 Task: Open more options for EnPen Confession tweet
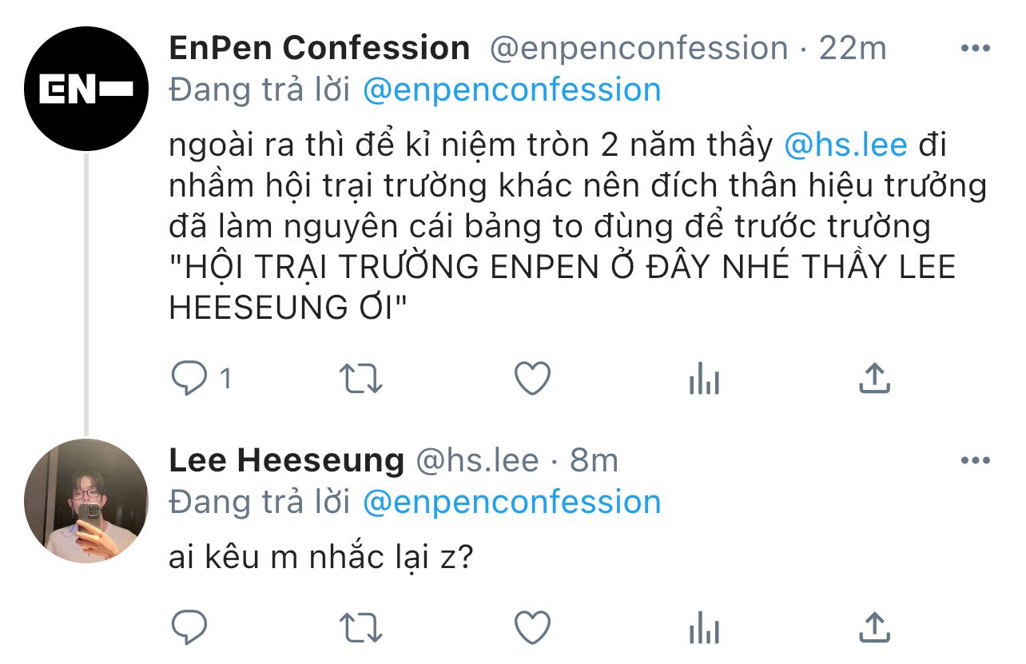975,49
